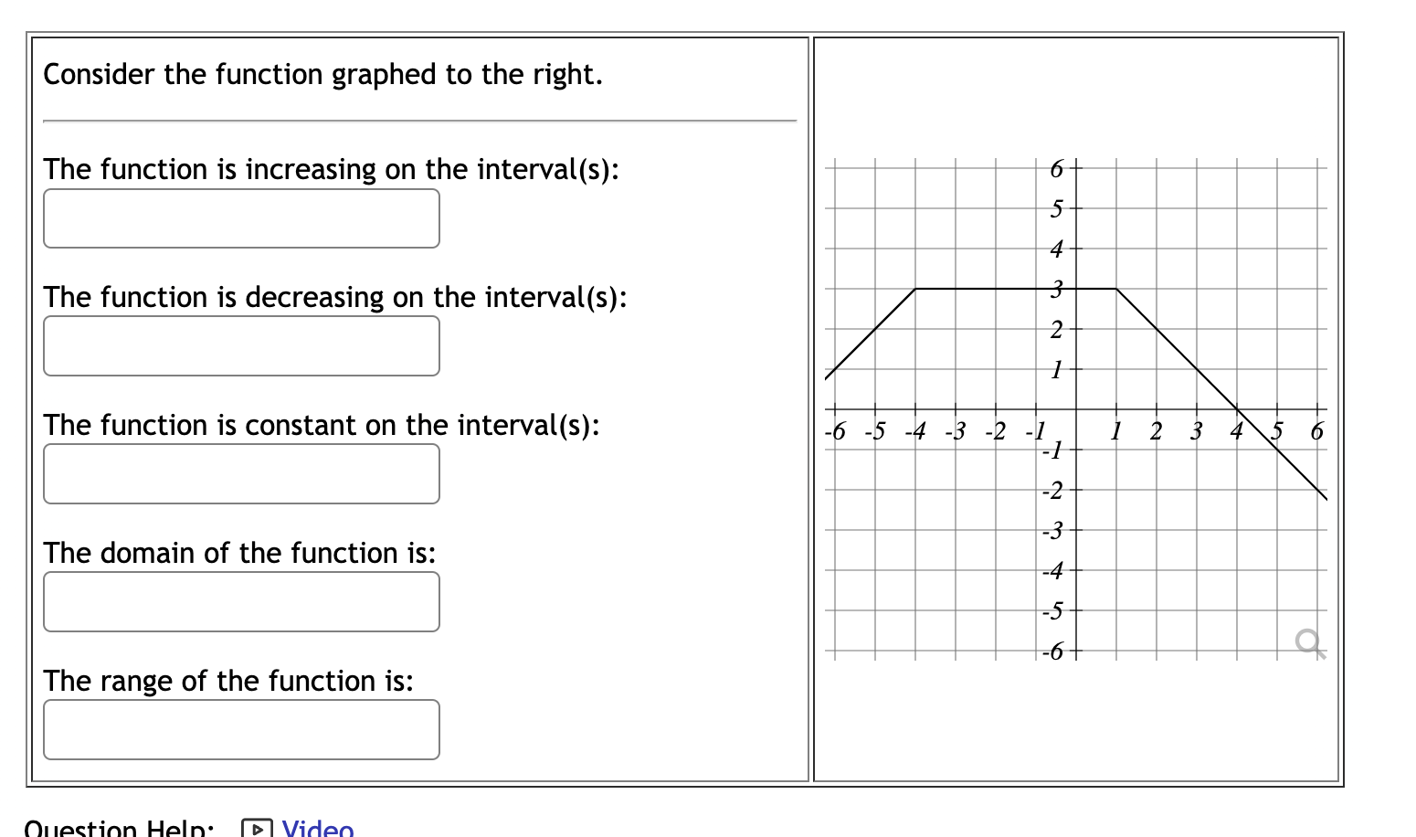
Task: Click the 'Question Help:' label
Action: coord(119,829)
